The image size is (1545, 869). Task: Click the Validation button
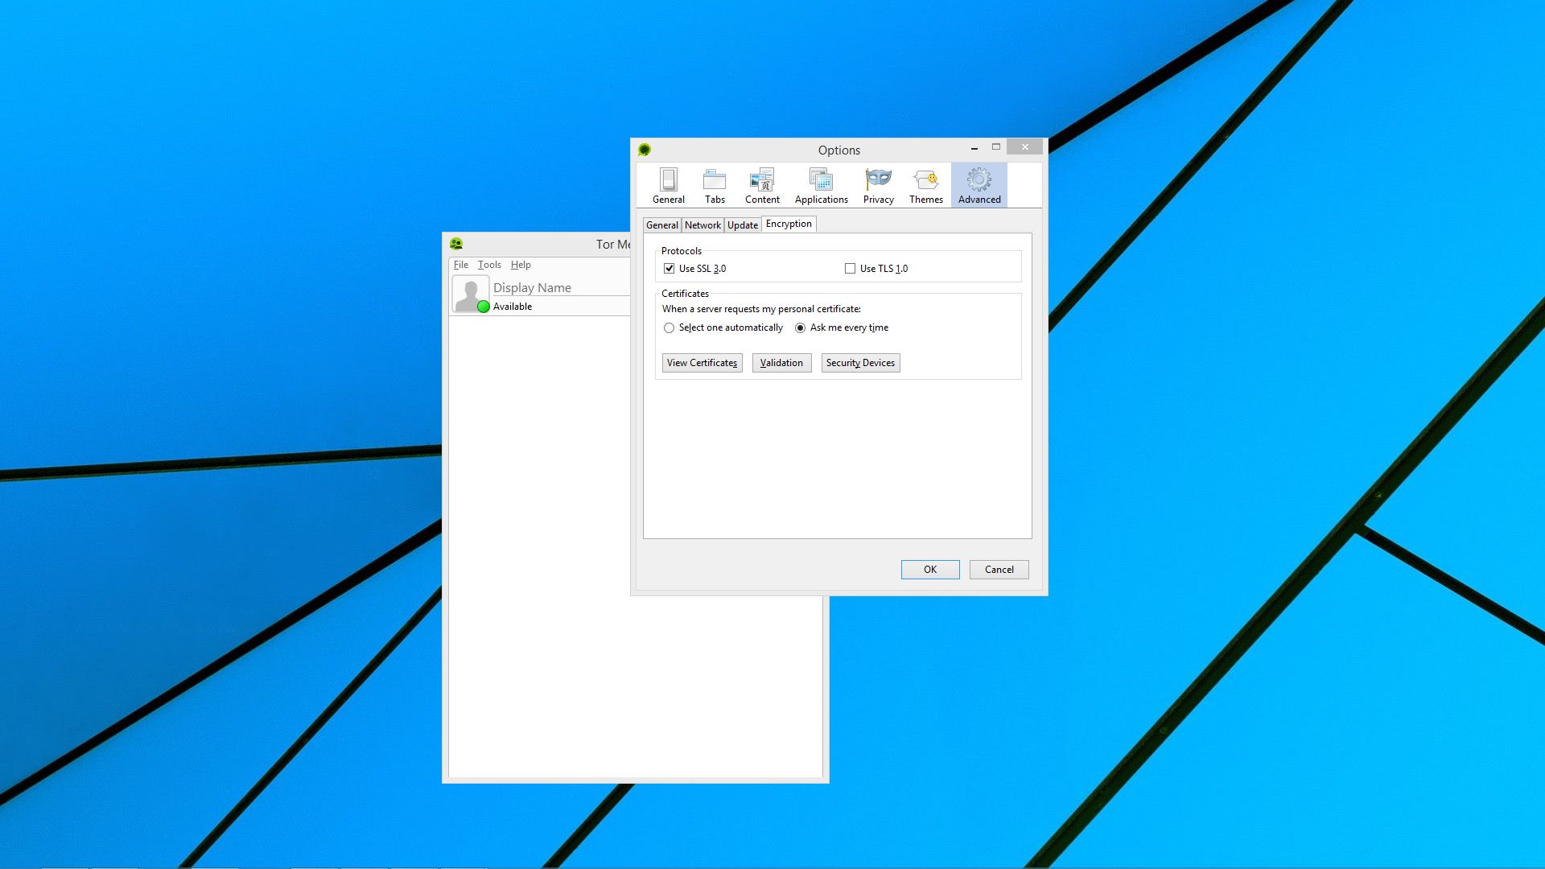(781, 363)
